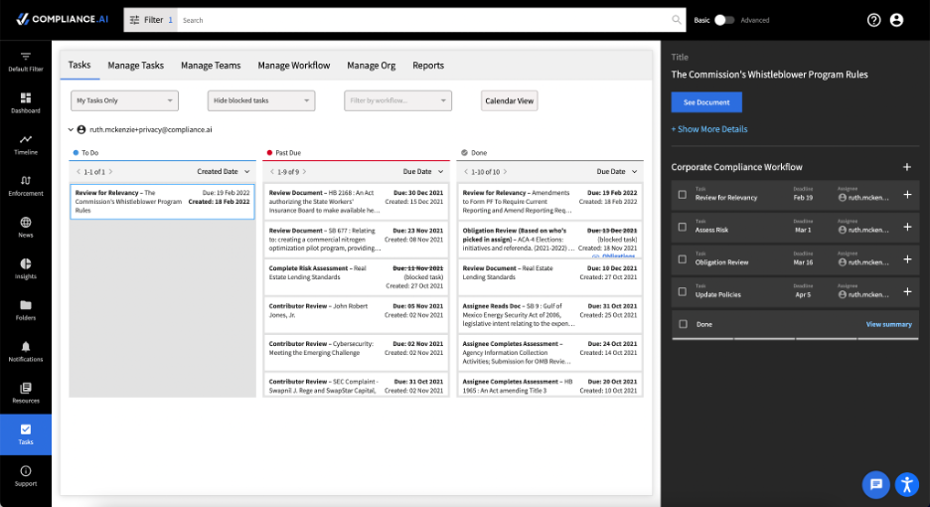Click the See Document button
Screen dimensions: 930x507
click(x=706, y=102)
